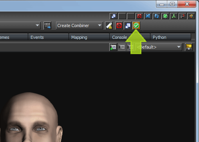Open the Console tab
Viewport: 199px width, 142px height.
pyautogui.click(x=130, y=37)
